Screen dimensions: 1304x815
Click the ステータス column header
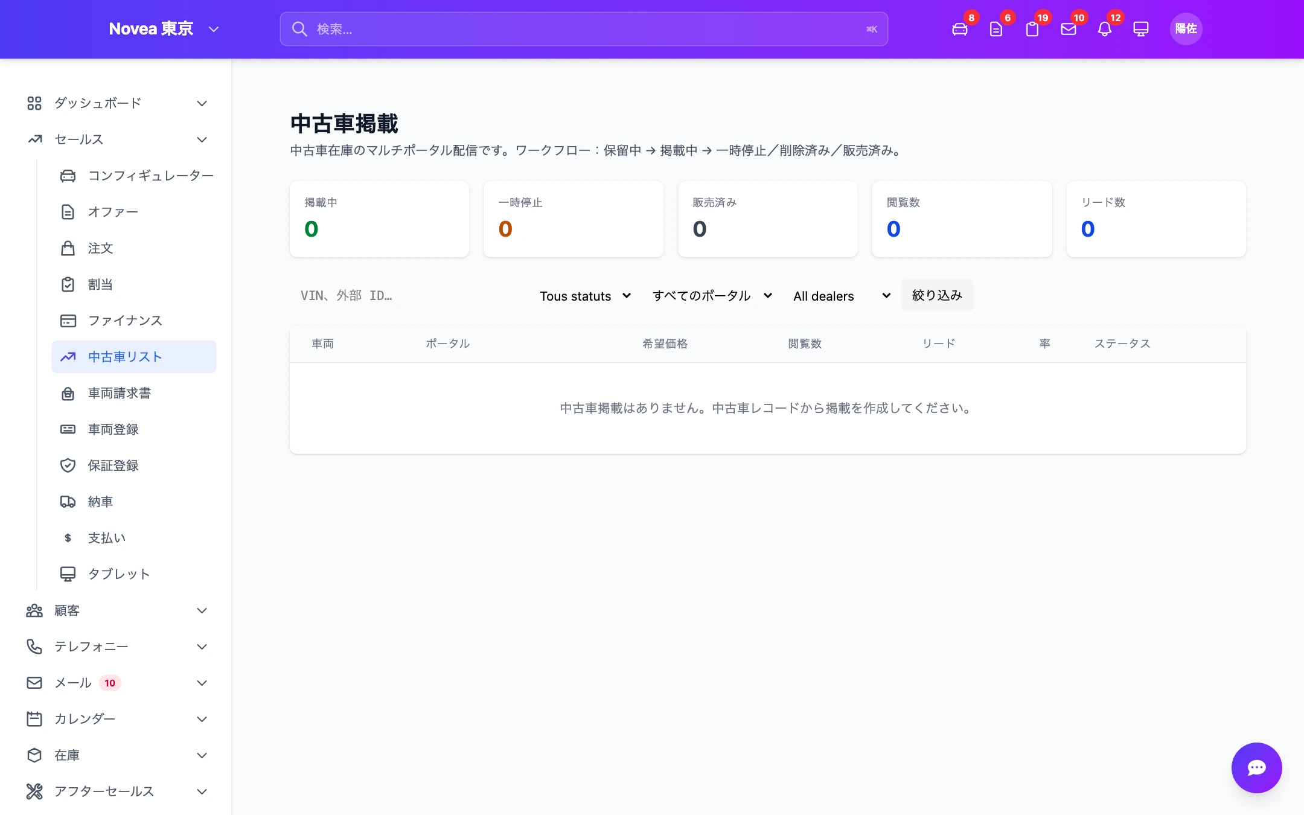1123,344
